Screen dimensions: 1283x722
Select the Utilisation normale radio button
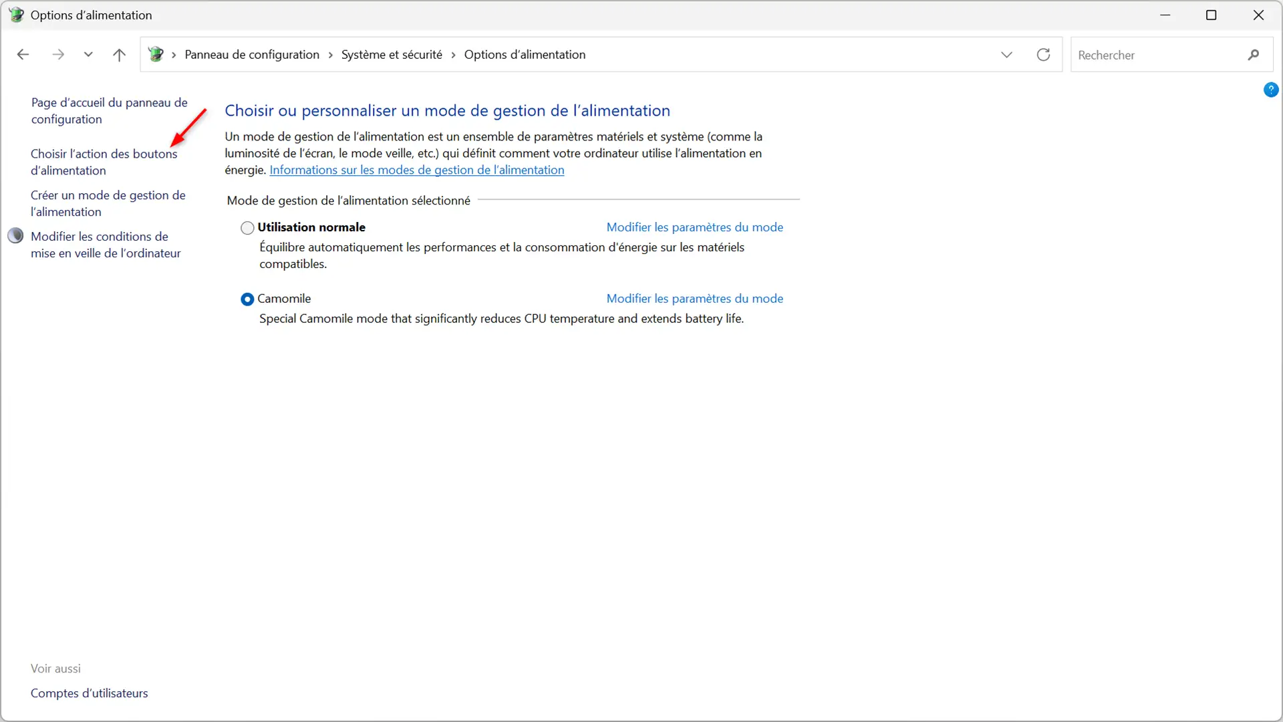point(247,228)
